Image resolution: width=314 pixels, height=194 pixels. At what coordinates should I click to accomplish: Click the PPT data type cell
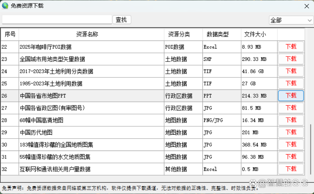coord(222,96)
